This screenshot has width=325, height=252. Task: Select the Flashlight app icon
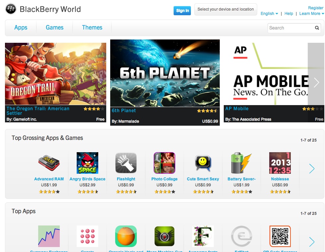click(126, 163)
